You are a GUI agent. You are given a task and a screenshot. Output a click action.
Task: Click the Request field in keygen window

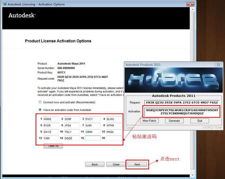click(x=182, y=102)
